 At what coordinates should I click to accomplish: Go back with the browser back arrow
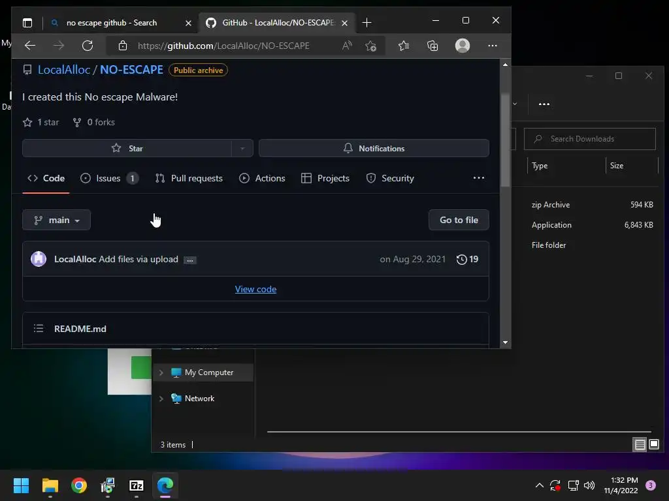pos(30,46)
